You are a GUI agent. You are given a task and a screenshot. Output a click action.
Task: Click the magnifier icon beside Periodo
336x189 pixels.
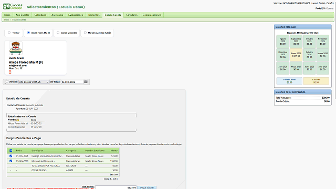[6, 82]
